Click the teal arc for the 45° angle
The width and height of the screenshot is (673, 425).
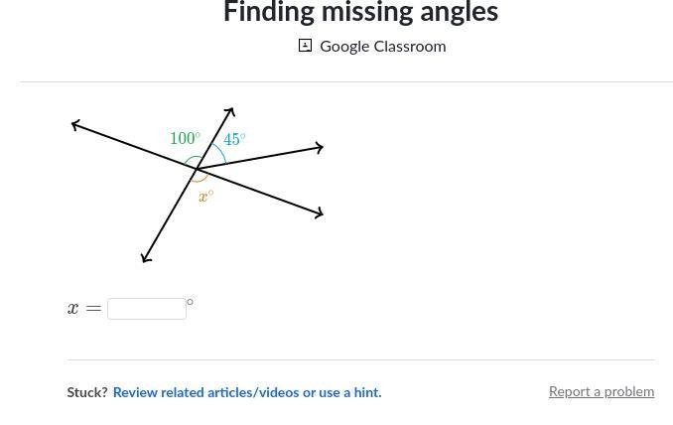pyautogui.click(x=219, y=152)
